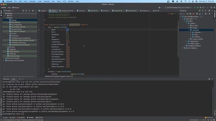The image size is (216, 121).
Task: Click the Apple logo in macOS menu bar
Action: [x=3, y=1]
